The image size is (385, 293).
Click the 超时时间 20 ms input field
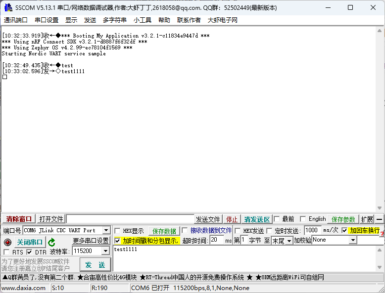[x=217, y=240]
